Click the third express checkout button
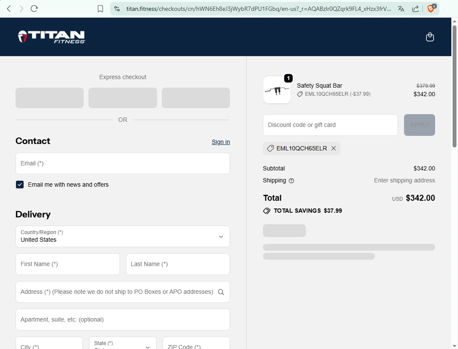The height and width of the screenshot is (349, 458). click(x=196, y=98)
